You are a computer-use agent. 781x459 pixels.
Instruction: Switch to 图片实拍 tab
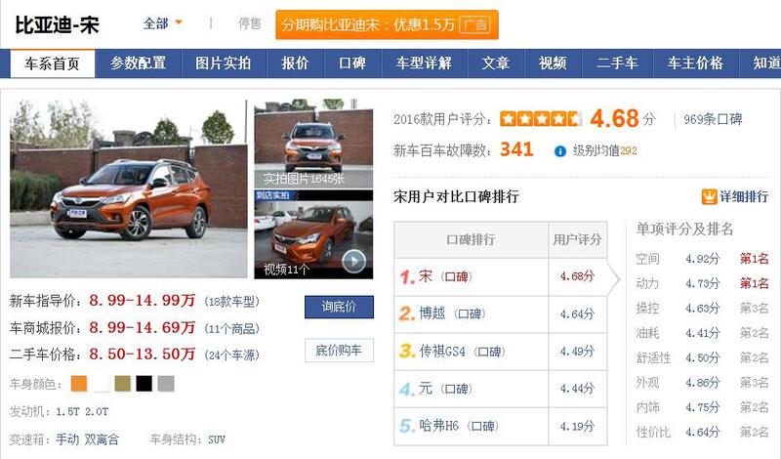click(x=224, y=63)
